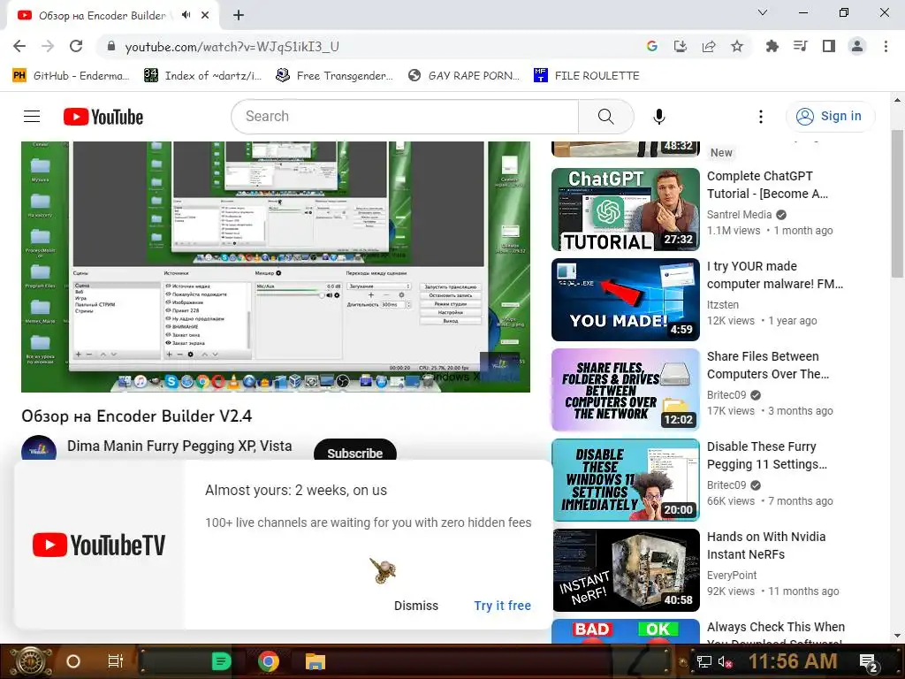905x679 pixels.
Task: Click the YouTube logo
Action: point(103,117)
